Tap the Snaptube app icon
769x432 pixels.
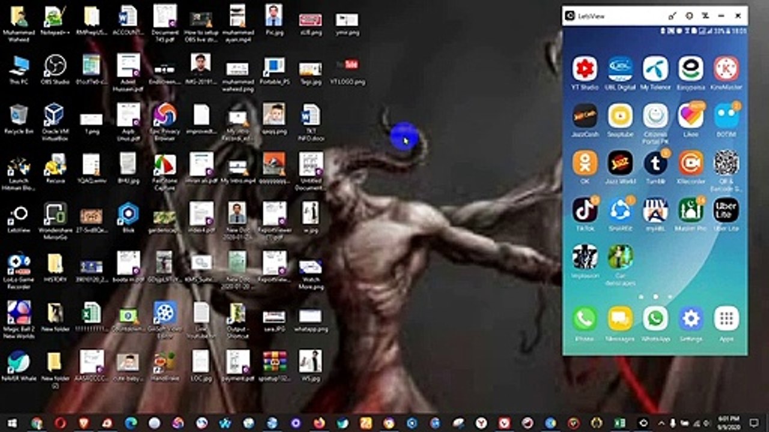tap(620, 116)
